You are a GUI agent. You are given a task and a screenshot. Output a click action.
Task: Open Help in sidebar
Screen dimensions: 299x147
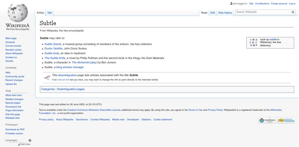[x=8, y=73]
